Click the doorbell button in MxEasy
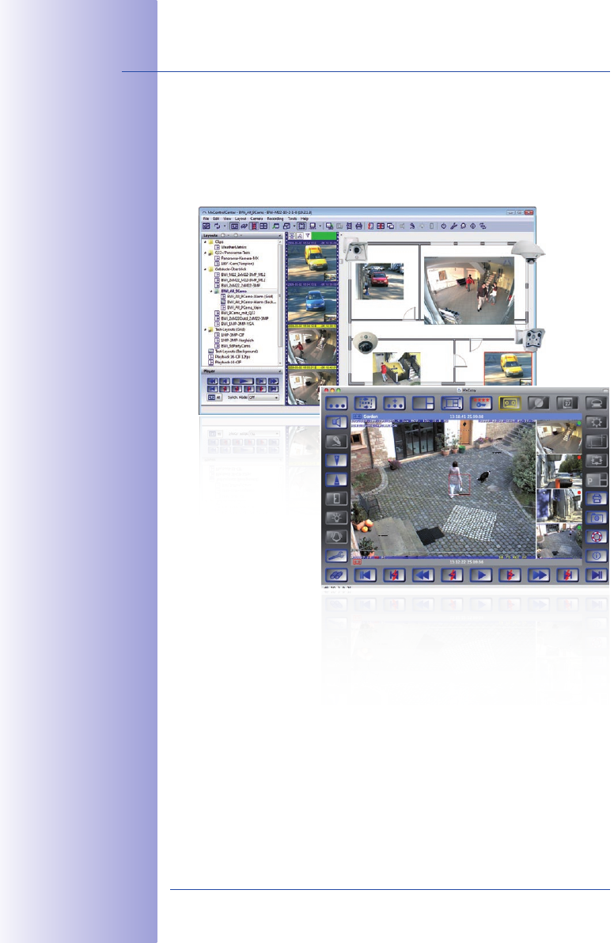 coord(336,537)
